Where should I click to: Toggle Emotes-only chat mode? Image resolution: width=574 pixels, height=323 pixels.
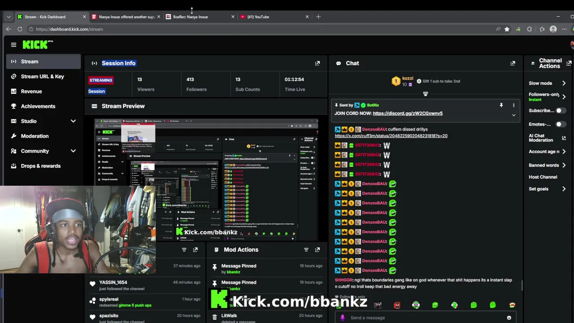tap(561, 124)
